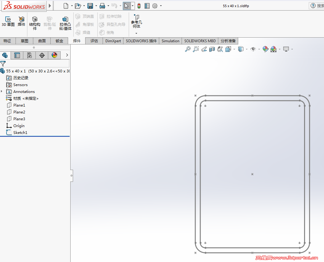Click the Edit Appearance icon
Viewport: 324px width, 262px height.
(266, 49)
